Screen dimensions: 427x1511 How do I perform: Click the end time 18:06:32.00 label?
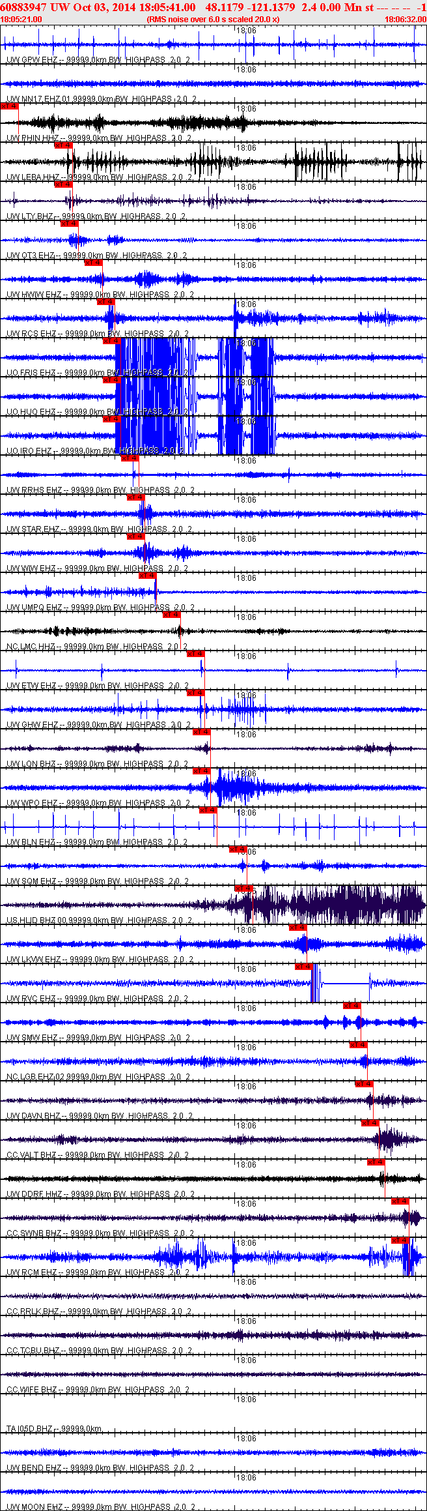coord(406,20)
